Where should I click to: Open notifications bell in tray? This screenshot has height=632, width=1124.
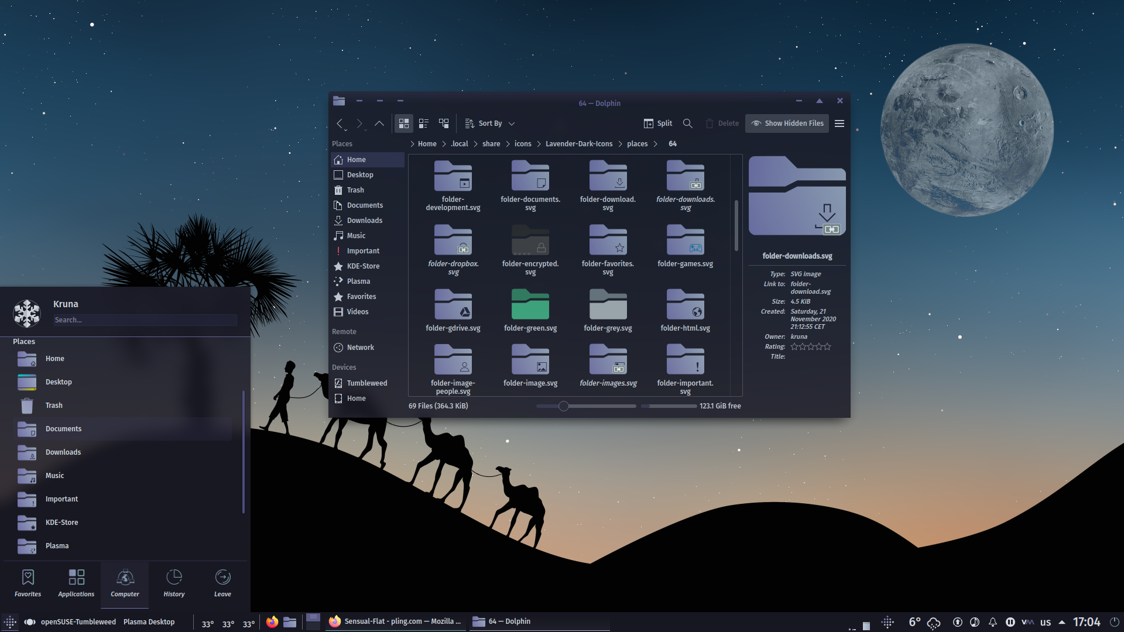coord(993,622)
